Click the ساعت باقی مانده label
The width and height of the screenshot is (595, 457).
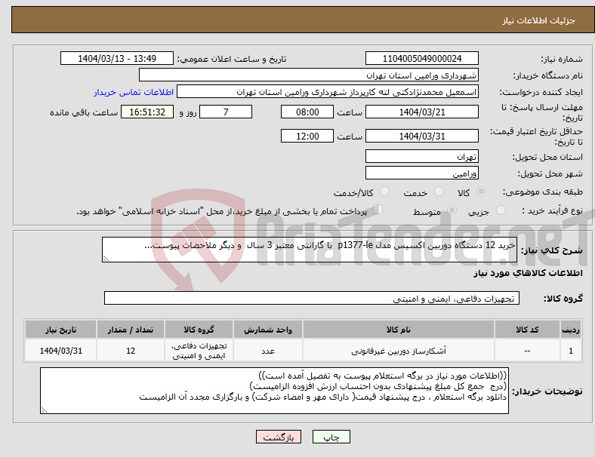[x=84, y=112]
